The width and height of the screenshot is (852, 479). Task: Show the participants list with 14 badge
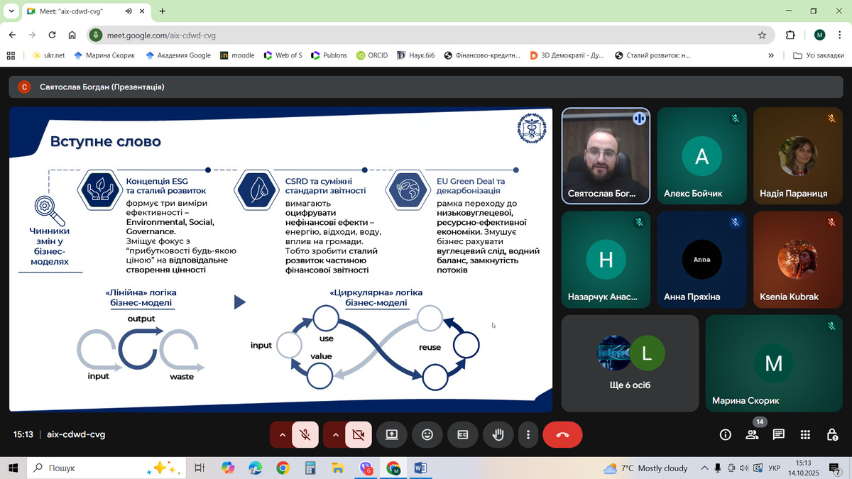click(752, 434)
